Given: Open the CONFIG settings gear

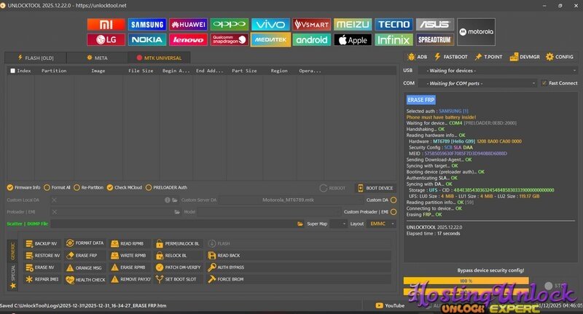Looking at the screenshot, I should 560,56.
